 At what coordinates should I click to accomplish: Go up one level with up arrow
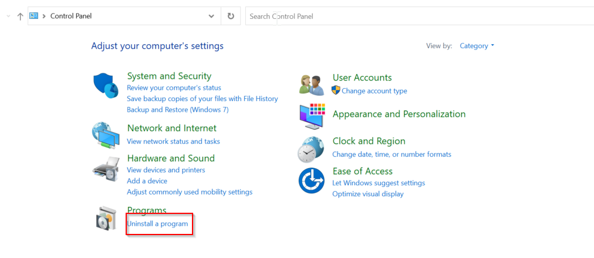pyautogui.click(x=21, y=16)
